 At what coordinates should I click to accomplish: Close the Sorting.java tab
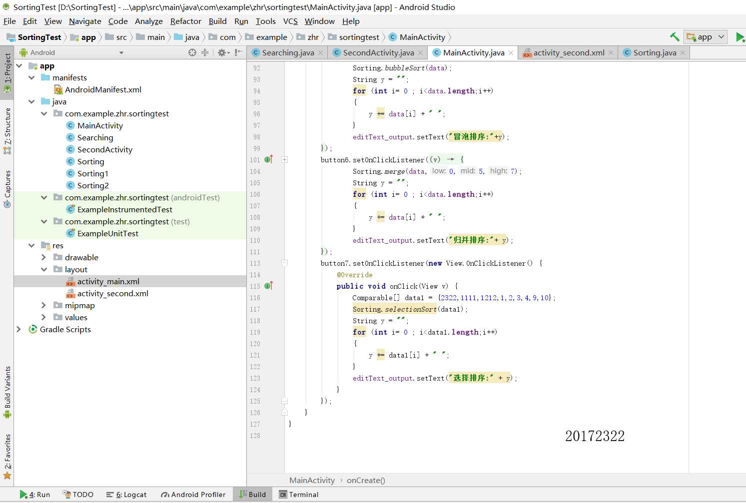683,53
